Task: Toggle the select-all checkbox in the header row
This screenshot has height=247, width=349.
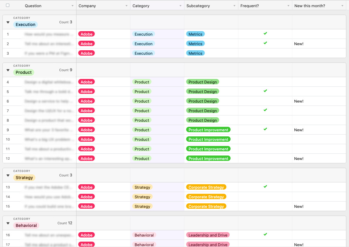Action: point(7,5)
